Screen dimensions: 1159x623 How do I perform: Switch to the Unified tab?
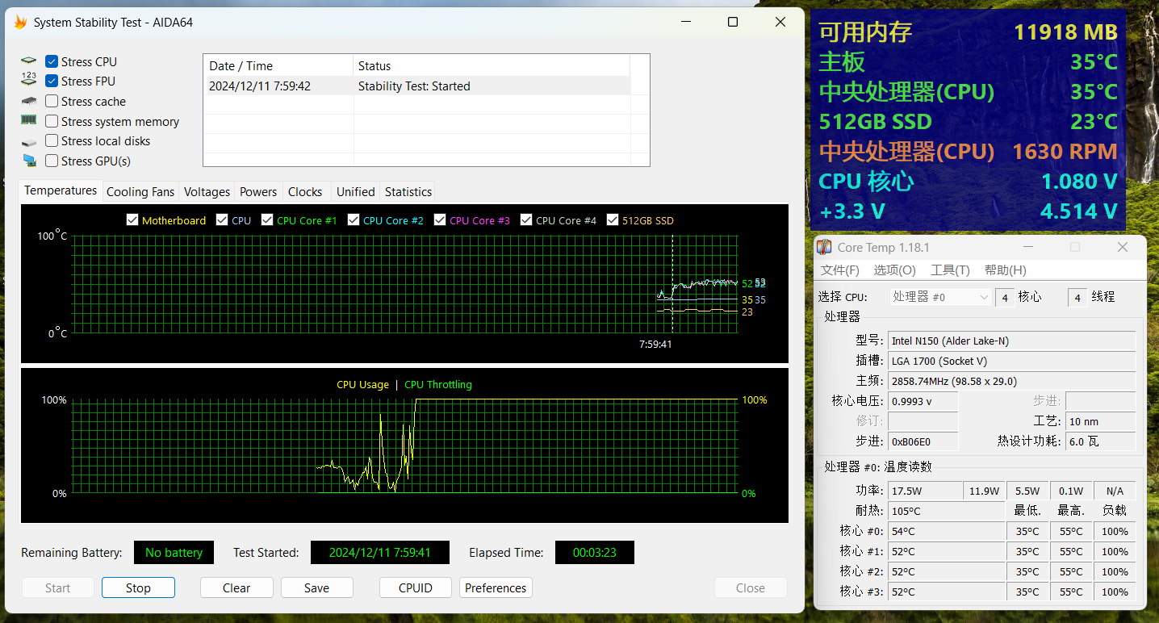pyautogui.click(x=356, y=192)
